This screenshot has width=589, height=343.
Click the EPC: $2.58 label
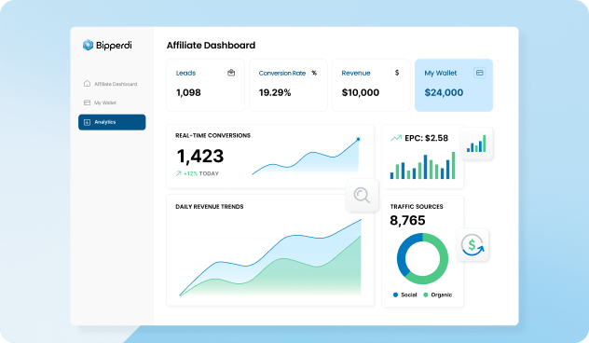point(426,138)
